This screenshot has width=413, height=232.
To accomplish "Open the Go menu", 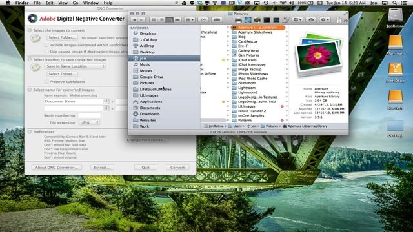I will pyautogui.click(x=76, y=3).
